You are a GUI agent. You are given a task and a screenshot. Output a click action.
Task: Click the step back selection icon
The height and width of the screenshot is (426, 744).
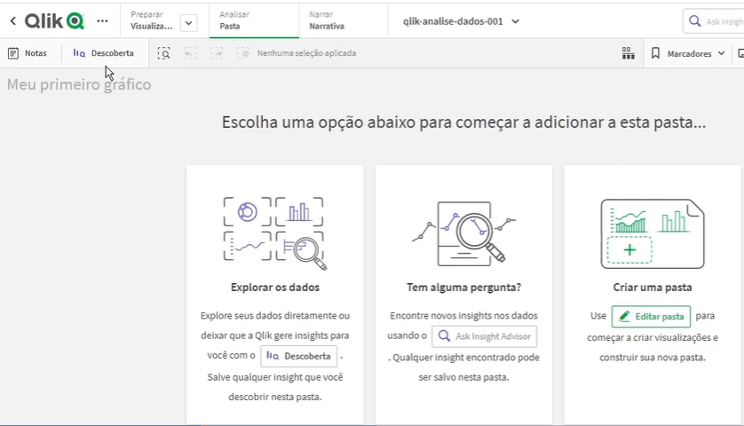click(190, 53)
